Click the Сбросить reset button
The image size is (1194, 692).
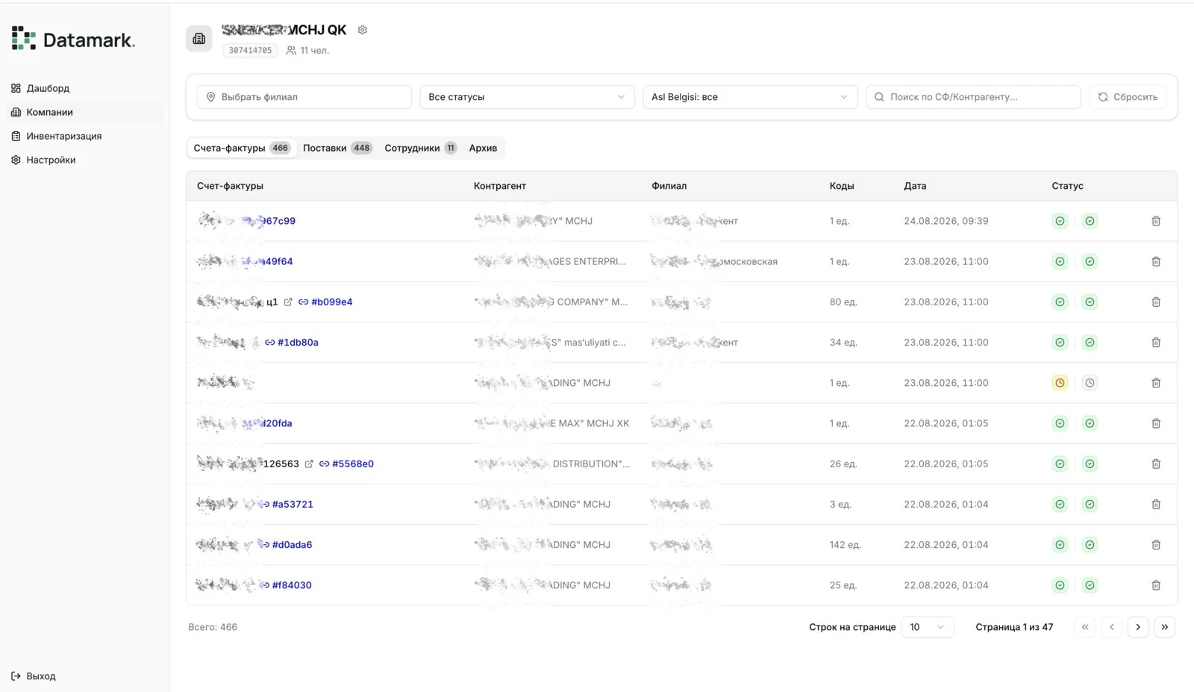point(1128,97)
